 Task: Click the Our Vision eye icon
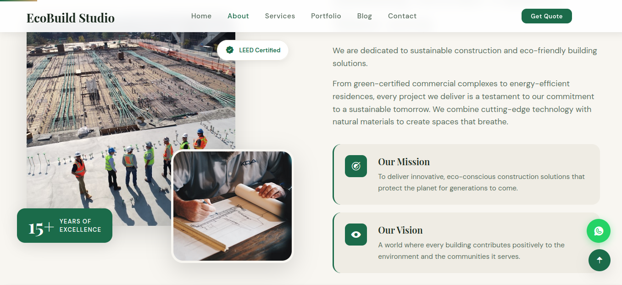click(356, 235)
